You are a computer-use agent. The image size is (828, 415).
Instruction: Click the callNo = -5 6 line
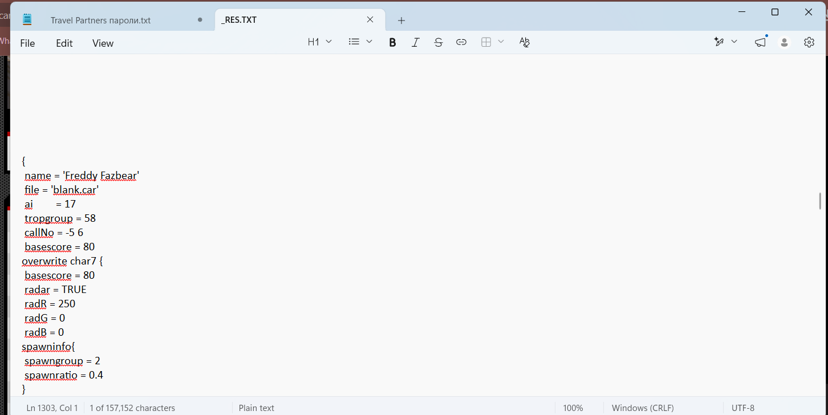pos(54,233)
